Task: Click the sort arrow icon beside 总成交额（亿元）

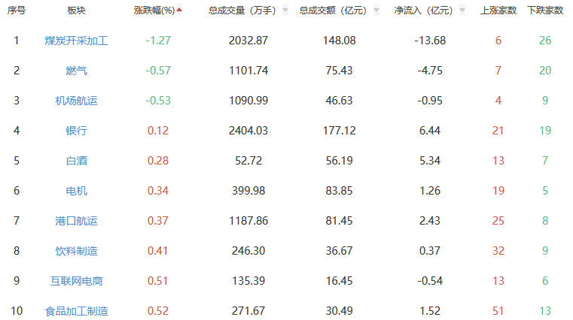Action: click(x=375, y=11)
